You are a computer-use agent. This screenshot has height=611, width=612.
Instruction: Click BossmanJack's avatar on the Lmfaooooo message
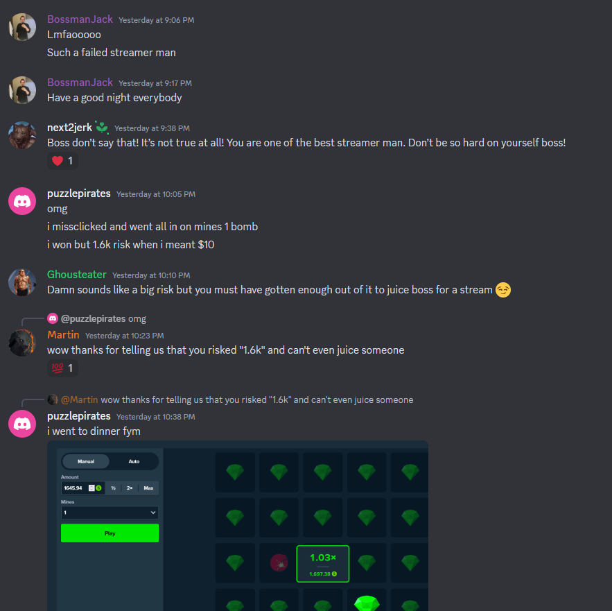[22, 27]
